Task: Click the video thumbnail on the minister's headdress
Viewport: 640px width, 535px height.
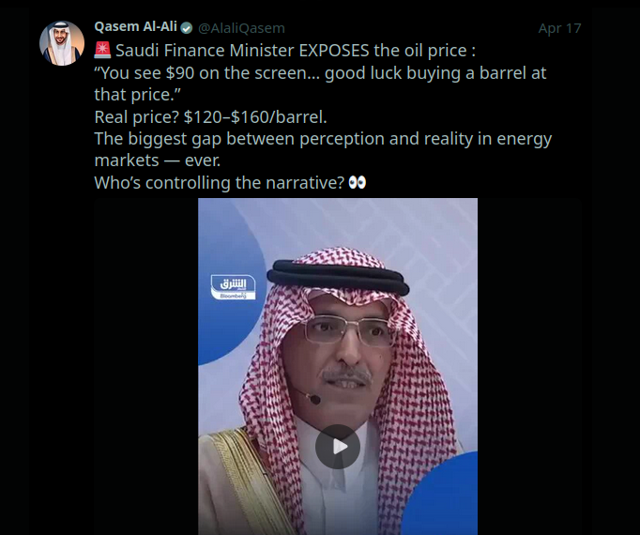Action: (x=338, y=269)
